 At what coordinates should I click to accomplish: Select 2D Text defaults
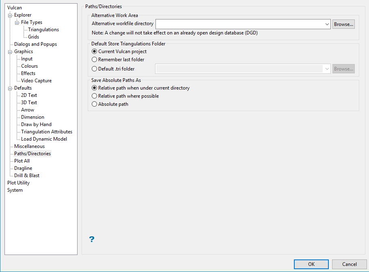pyautogui.click(x=29, y=95)
